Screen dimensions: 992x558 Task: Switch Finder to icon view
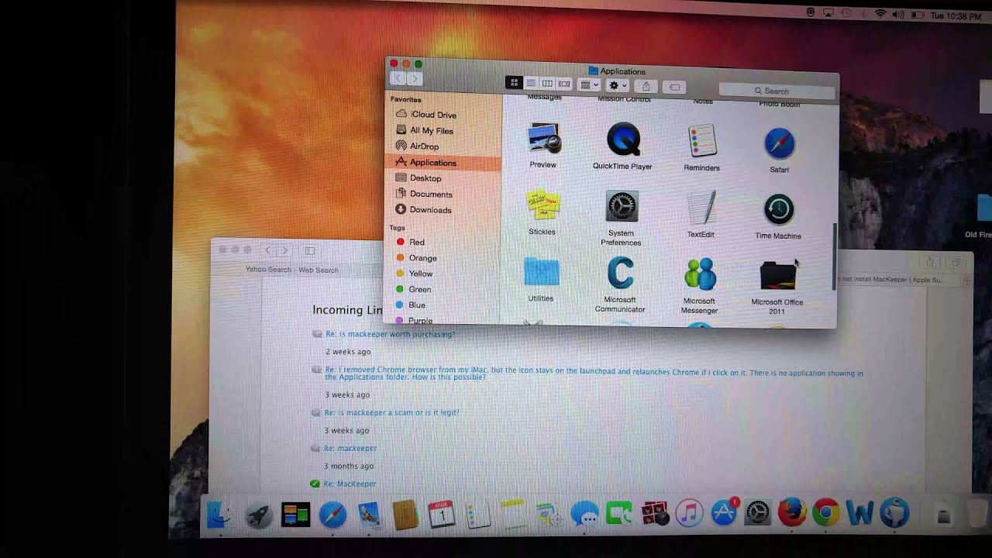tap(514, 83)
